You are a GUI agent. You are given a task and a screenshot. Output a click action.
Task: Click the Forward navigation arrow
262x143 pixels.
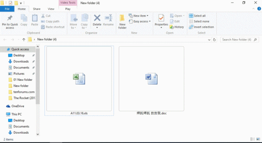coord(12,39)
